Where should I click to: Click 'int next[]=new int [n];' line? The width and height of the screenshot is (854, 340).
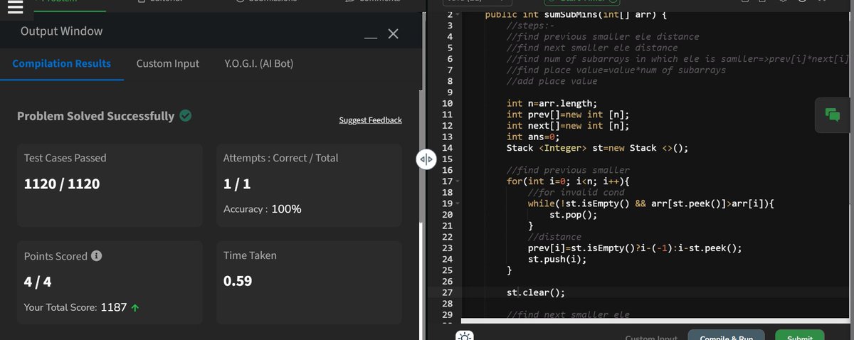pyautogui.click(x=568, y=126)
